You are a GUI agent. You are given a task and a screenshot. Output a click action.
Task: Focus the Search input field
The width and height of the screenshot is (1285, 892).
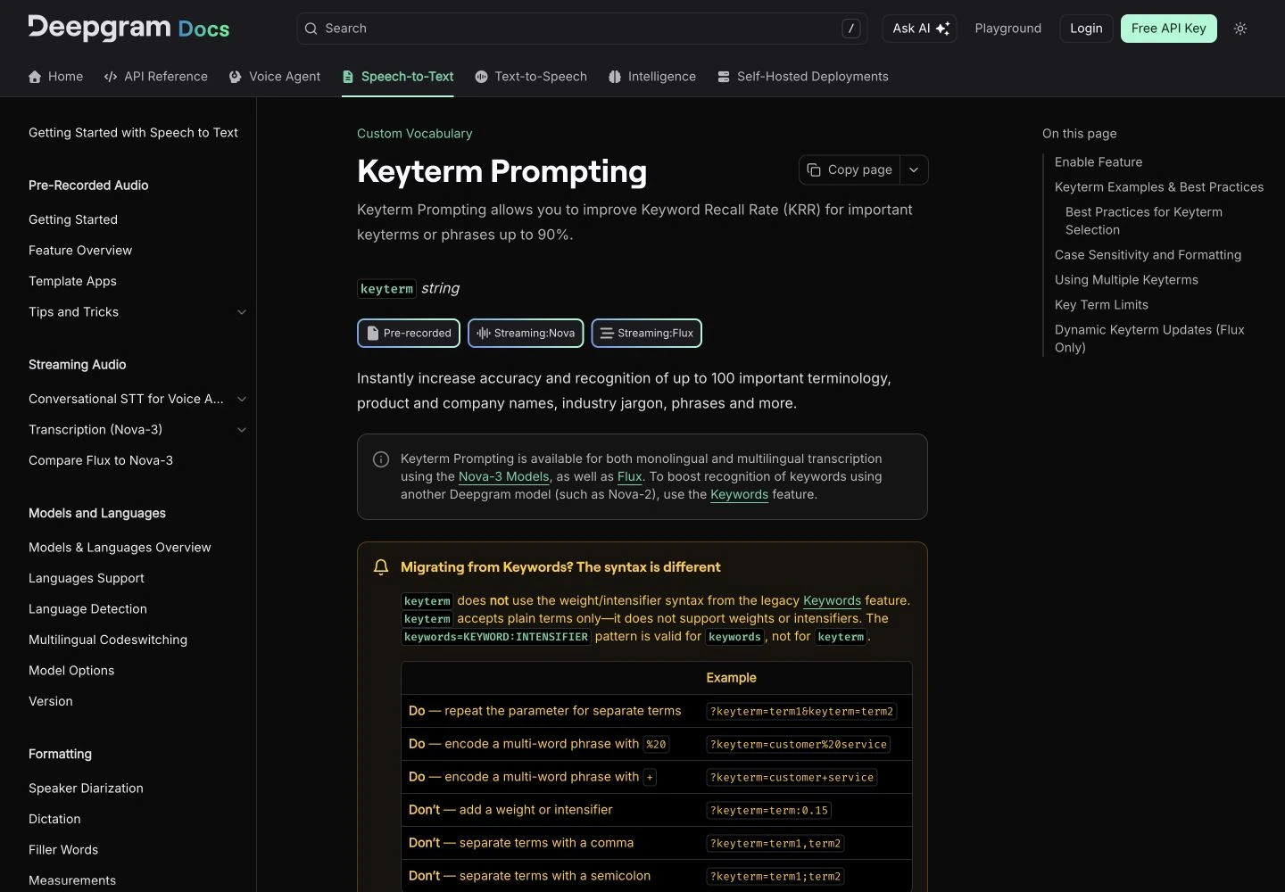click(582, 29)
